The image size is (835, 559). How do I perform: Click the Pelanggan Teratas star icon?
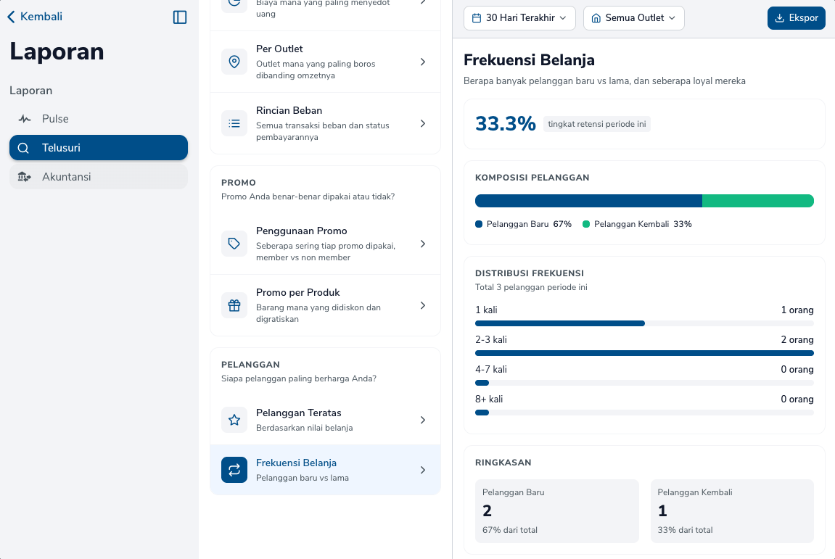tap(234, 420)
